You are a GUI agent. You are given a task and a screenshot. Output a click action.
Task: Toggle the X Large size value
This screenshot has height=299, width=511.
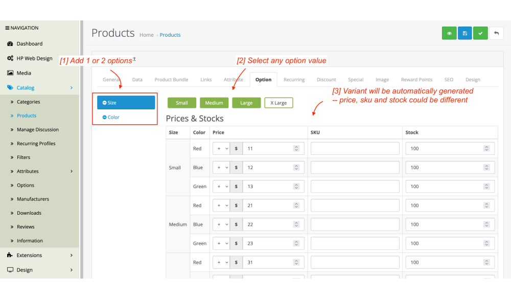[278, 103]
